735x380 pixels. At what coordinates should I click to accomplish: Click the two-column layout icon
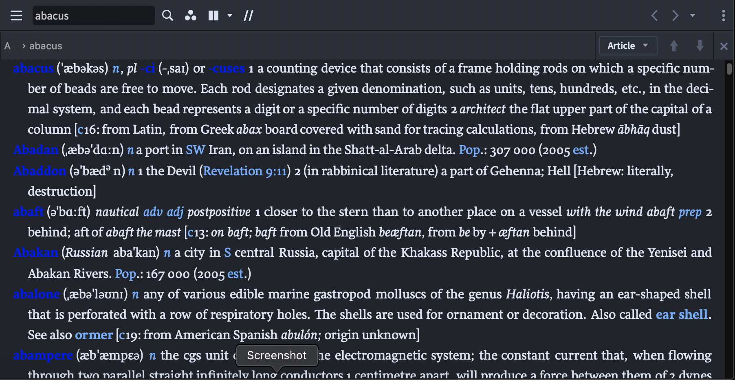click(213, 15)
